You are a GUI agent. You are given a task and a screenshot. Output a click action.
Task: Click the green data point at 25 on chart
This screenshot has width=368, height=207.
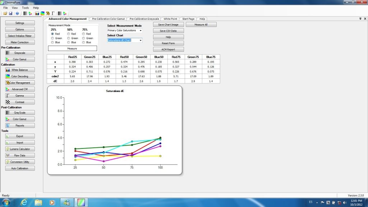click(x=75, y=149)
